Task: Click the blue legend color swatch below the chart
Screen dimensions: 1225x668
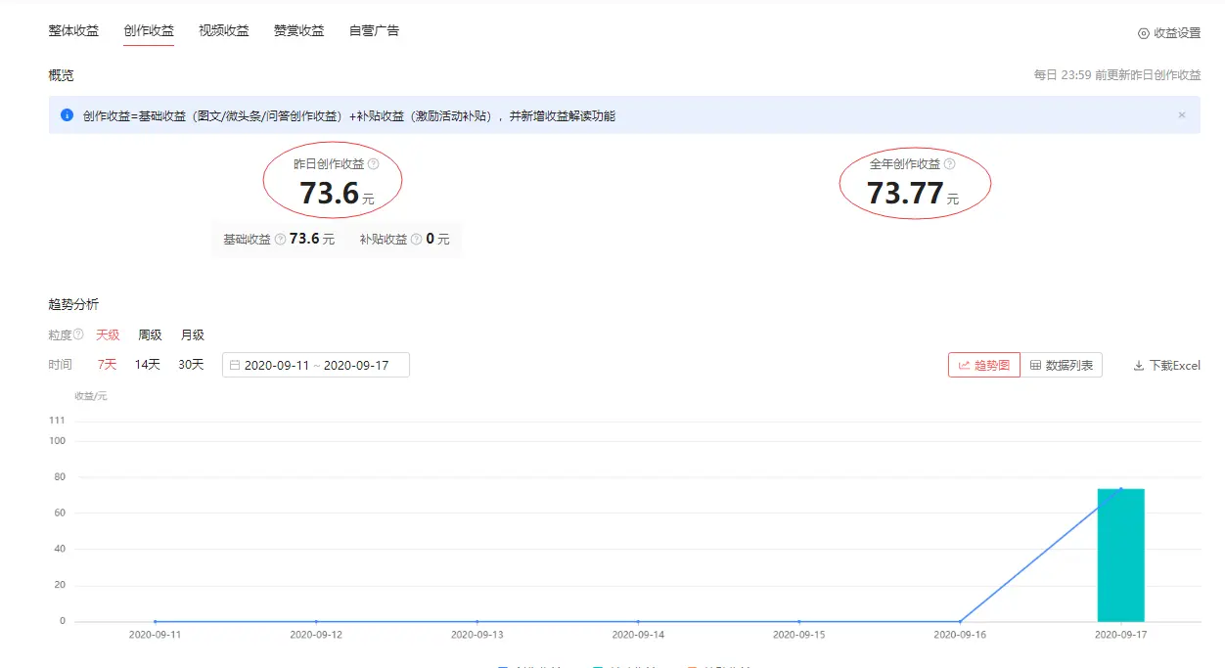Action: point(502,664)
